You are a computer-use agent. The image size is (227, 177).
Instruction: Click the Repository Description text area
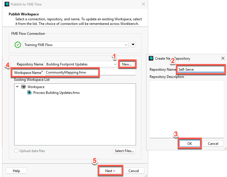(187, 109)
